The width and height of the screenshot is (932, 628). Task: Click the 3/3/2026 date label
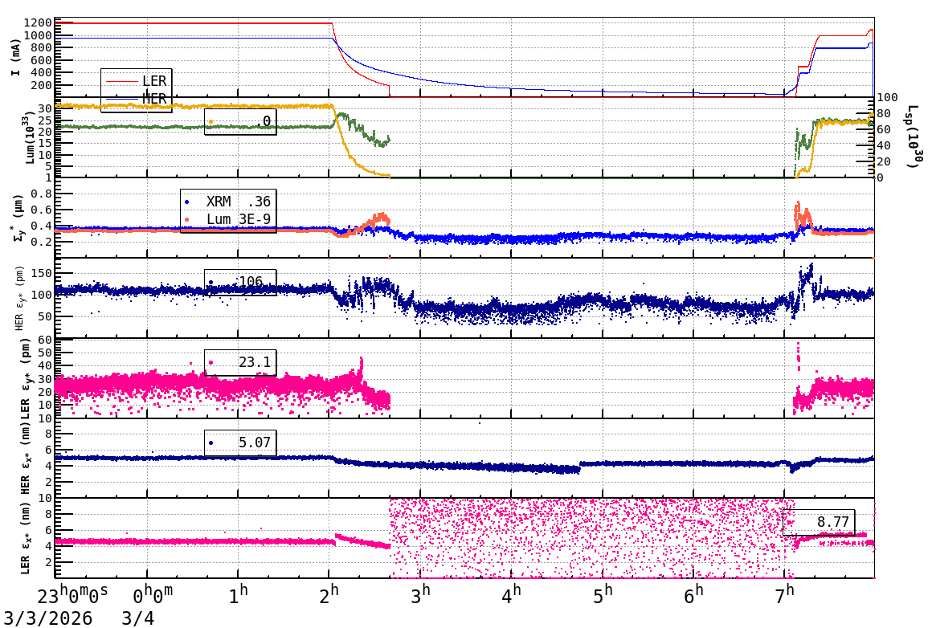[x=47, y=618]
